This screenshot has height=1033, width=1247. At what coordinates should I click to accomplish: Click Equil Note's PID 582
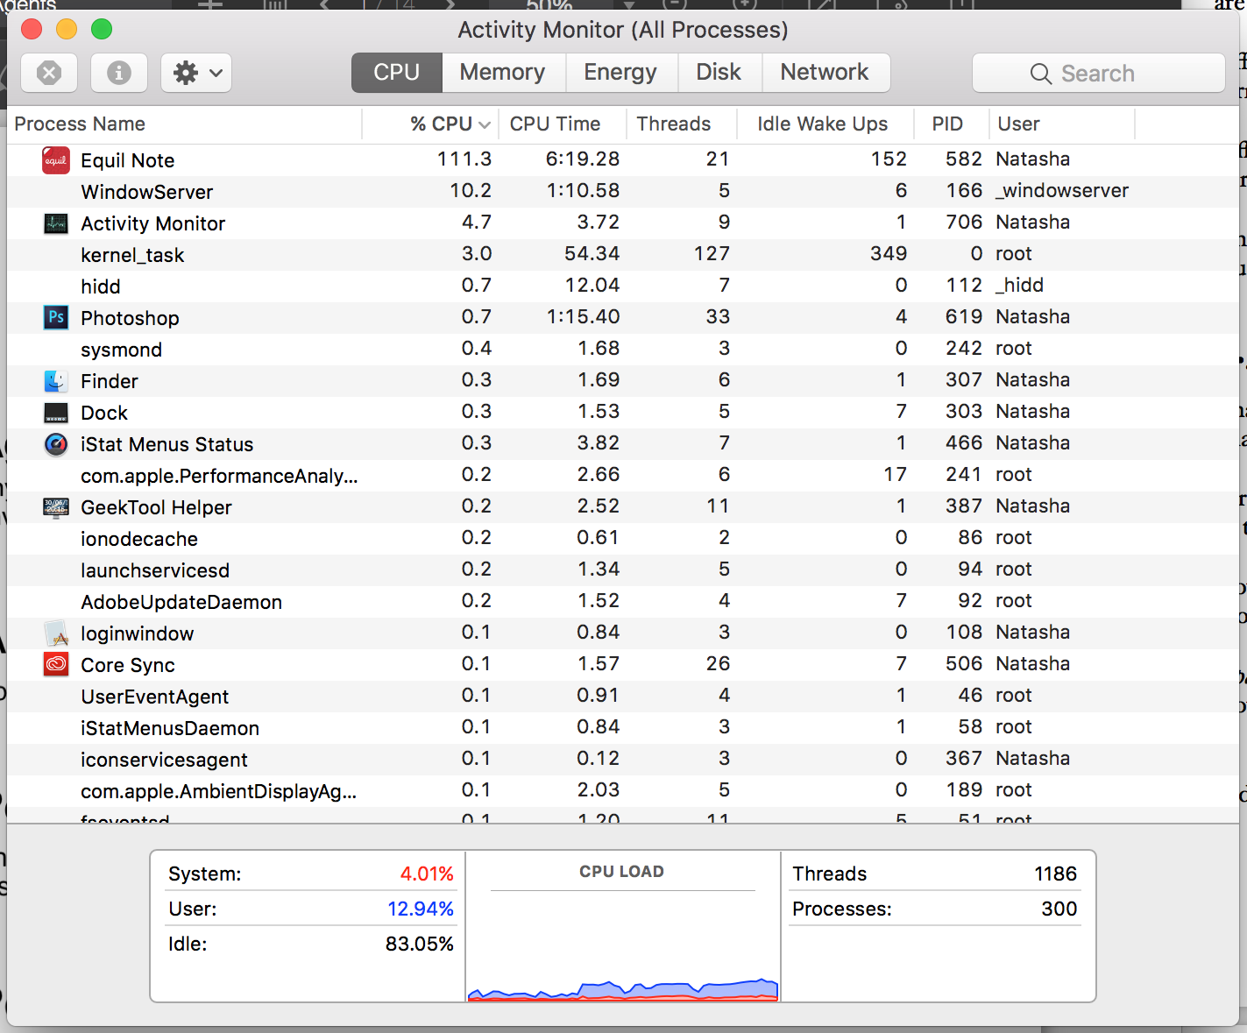[964, 159]
